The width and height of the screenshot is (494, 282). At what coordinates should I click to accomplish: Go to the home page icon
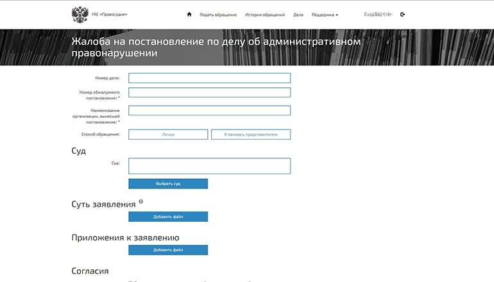189,14
